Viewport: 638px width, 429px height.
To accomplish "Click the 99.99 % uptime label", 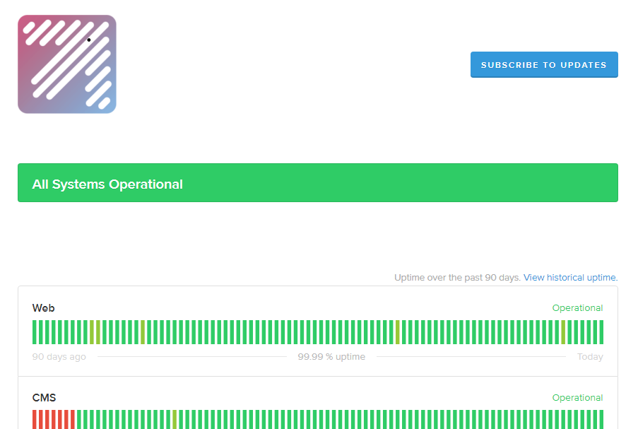I will (x=331, y=357).
